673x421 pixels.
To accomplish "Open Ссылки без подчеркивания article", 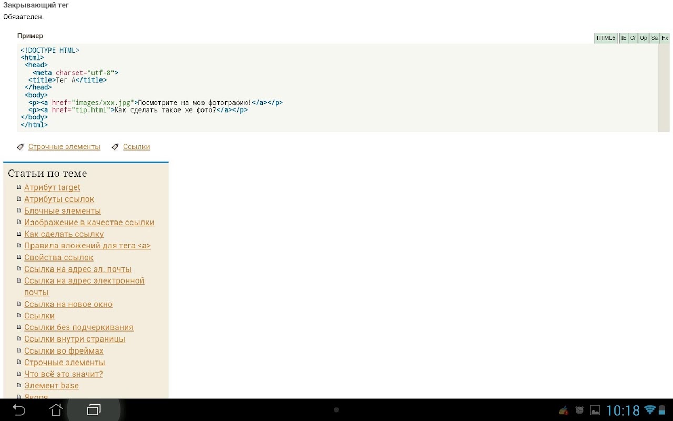I will coord(79,327).
